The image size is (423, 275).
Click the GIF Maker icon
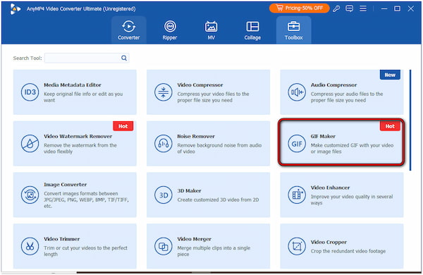297,143
